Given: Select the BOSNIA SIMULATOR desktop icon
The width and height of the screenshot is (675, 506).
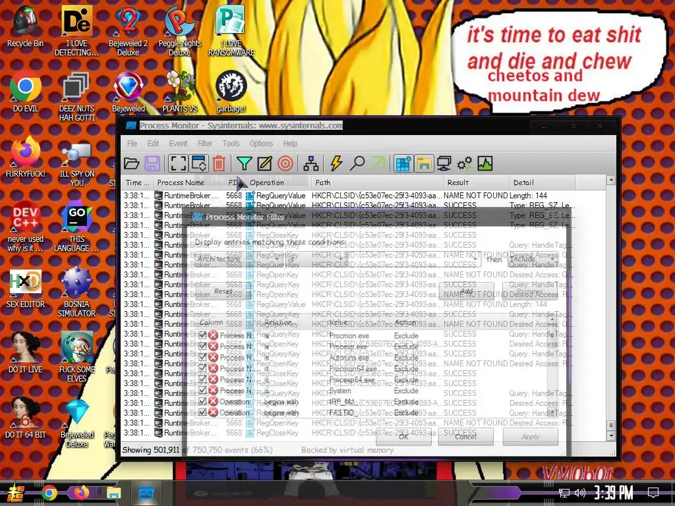Looking at the screenshot, I should coord(76,293).
